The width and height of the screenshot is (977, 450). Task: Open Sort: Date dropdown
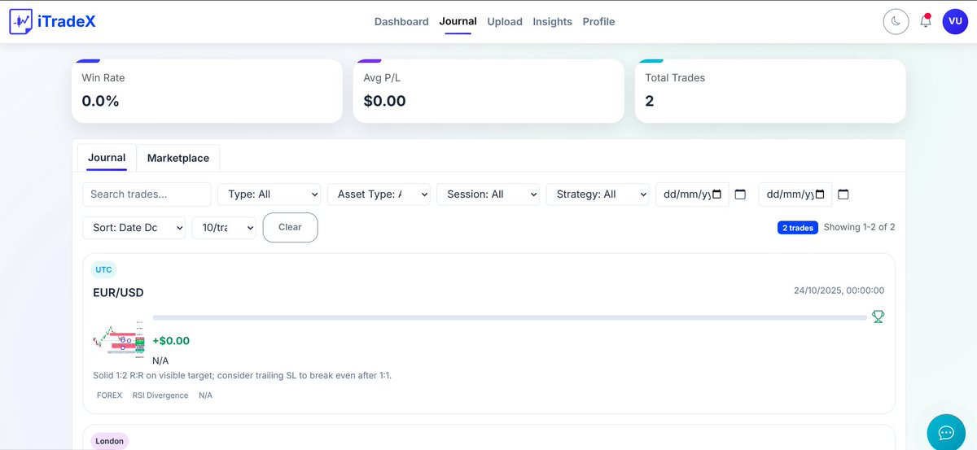(x=134, y=228)
